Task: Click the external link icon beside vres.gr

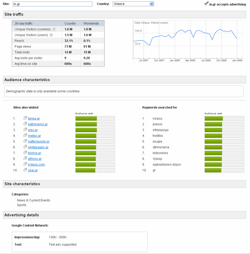Action: click(25, 129)
